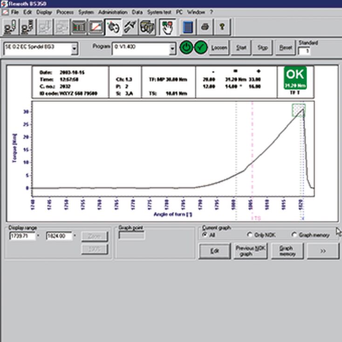Click the greyed Zoom button
This screenshot has height=342, width=342.
[95, 236]
